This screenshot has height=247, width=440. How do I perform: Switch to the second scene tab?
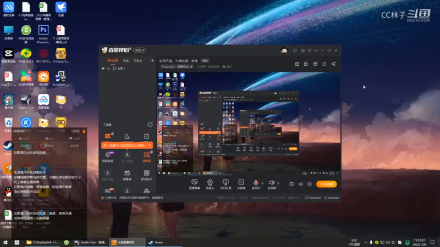[x=126, y=60]
